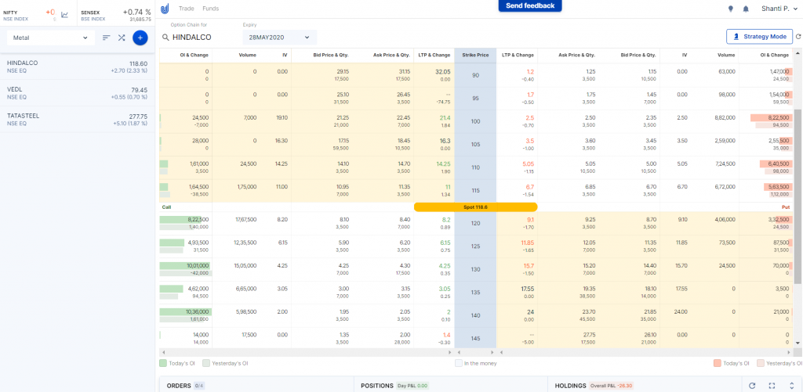Click the red Today's OI legend swatch
Image resolution: width=803 pixels, height=392 pixels.
tap(717, 363)
